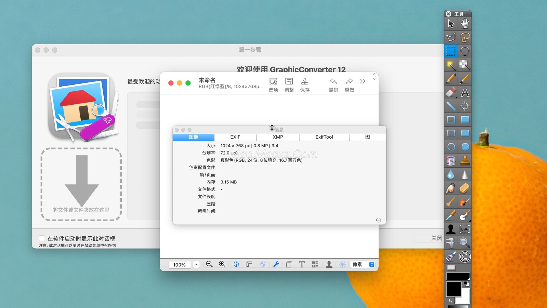Toggle the ruler display icon
This screenshot has height=308, width=547.
tap(249, 264)
